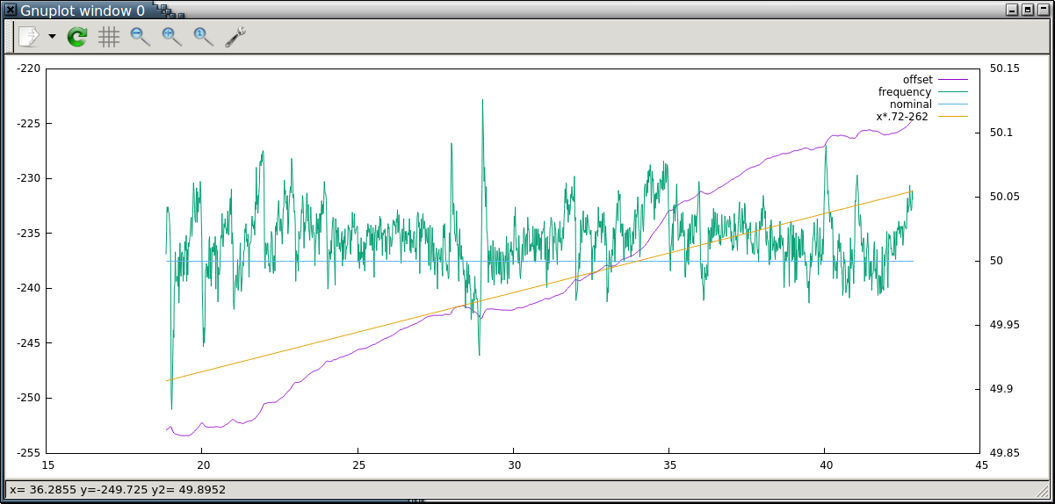Click the orange line sample in the legend
Image resolution: width=1055 pixels, height=504 pixels.
tap(952, 117)
